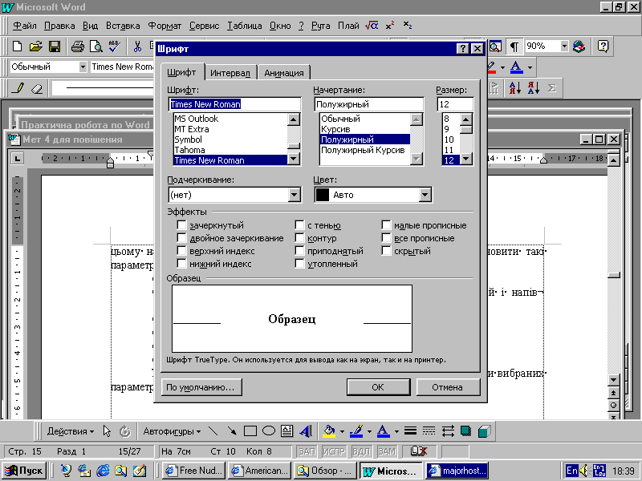Image resolution: width=642 pixels, height=481 pixels.
Task: Cut selection with the scissors icon
Action: point(137,46)
